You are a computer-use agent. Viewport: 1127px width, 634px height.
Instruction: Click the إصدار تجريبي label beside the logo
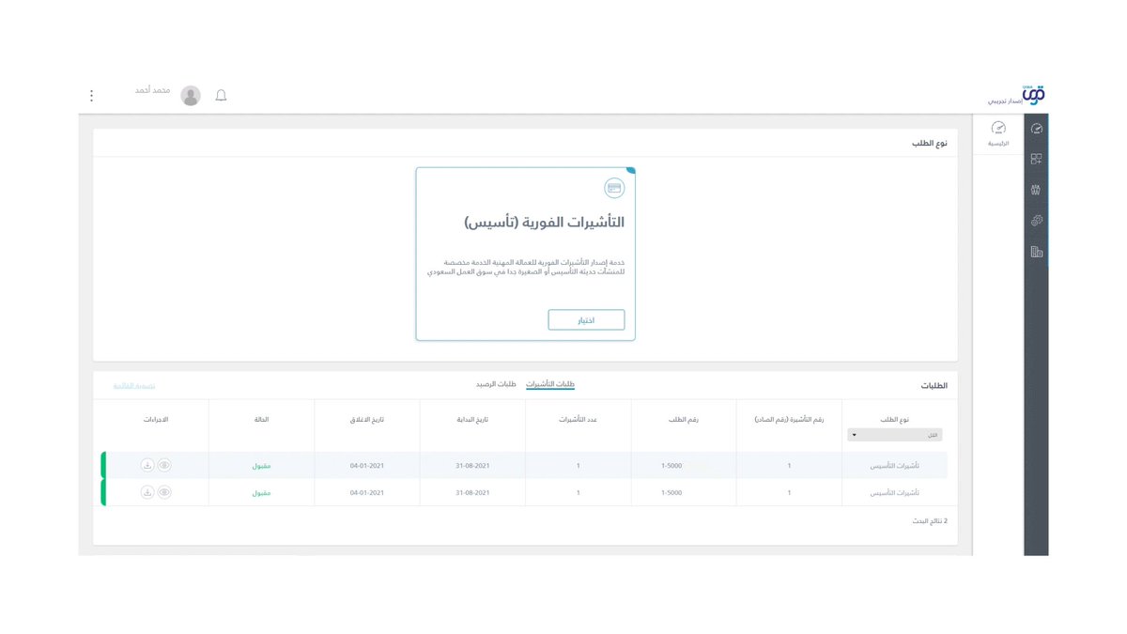(x=1005, y=101)
